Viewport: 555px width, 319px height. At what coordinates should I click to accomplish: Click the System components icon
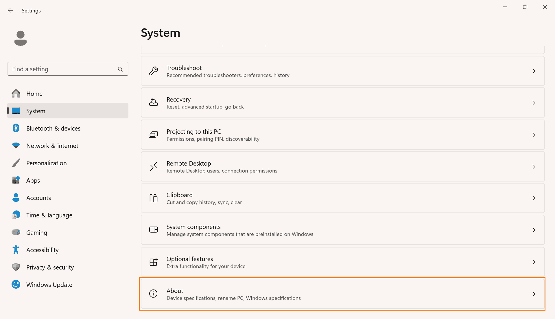click(154, 230)
